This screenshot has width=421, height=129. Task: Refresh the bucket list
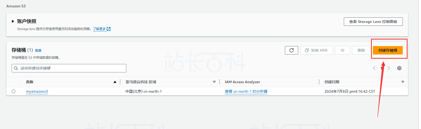pyautogui.click(x=292, y=50)
